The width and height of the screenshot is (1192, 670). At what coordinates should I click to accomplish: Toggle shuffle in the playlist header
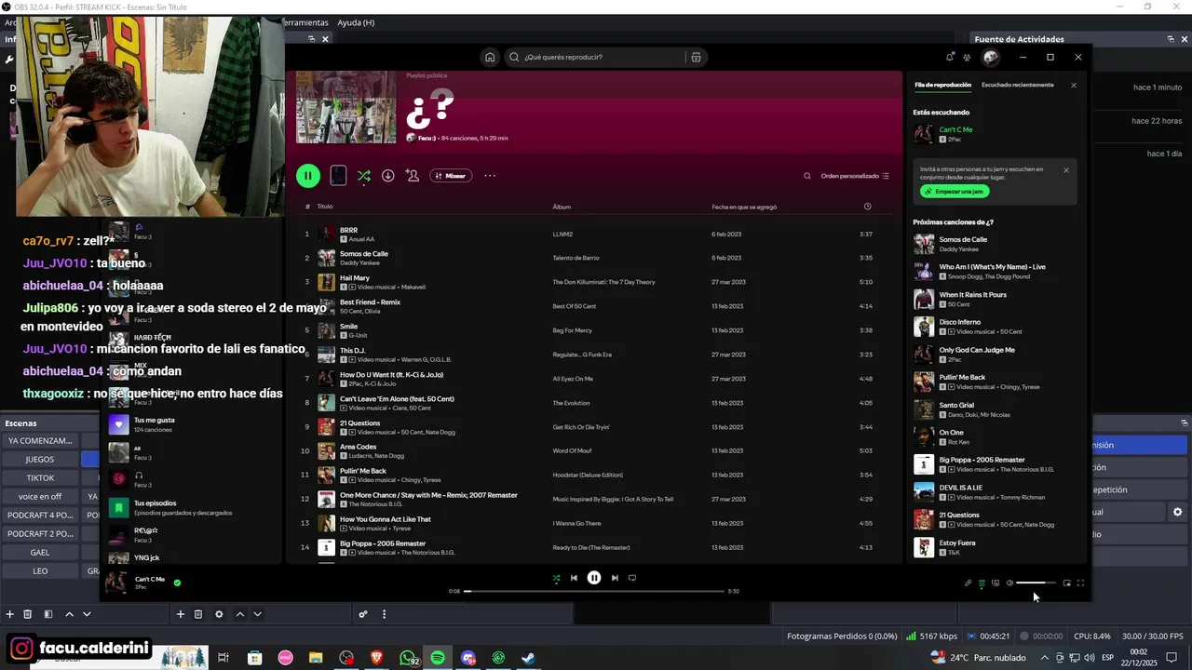coord(364,176)
